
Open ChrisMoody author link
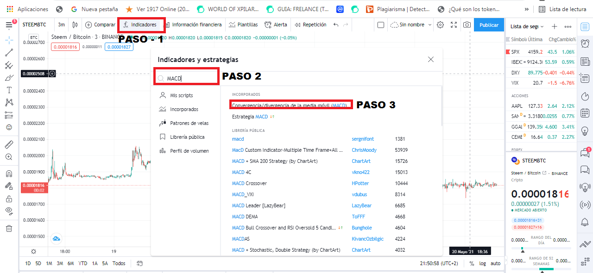coord(364,150)
